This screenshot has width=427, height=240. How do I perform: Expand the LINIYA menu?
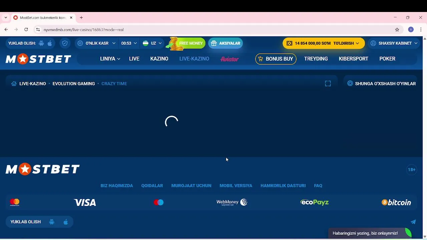(x=110, y=59)
